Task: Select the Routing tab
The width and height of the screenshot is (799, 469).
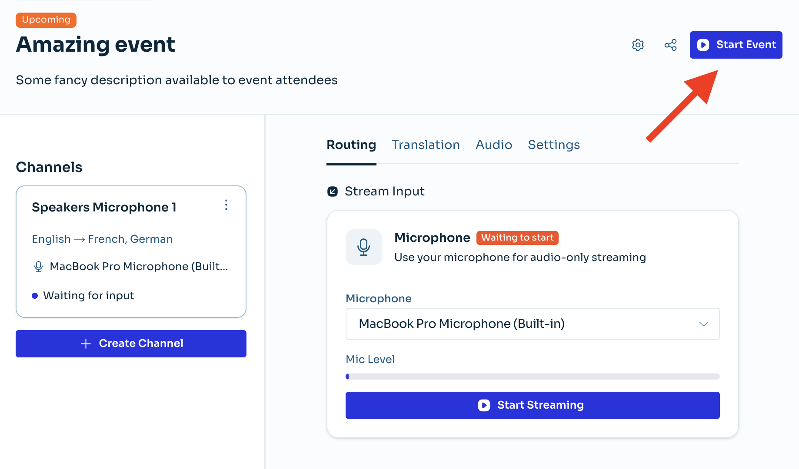Action: coord(351,145)
